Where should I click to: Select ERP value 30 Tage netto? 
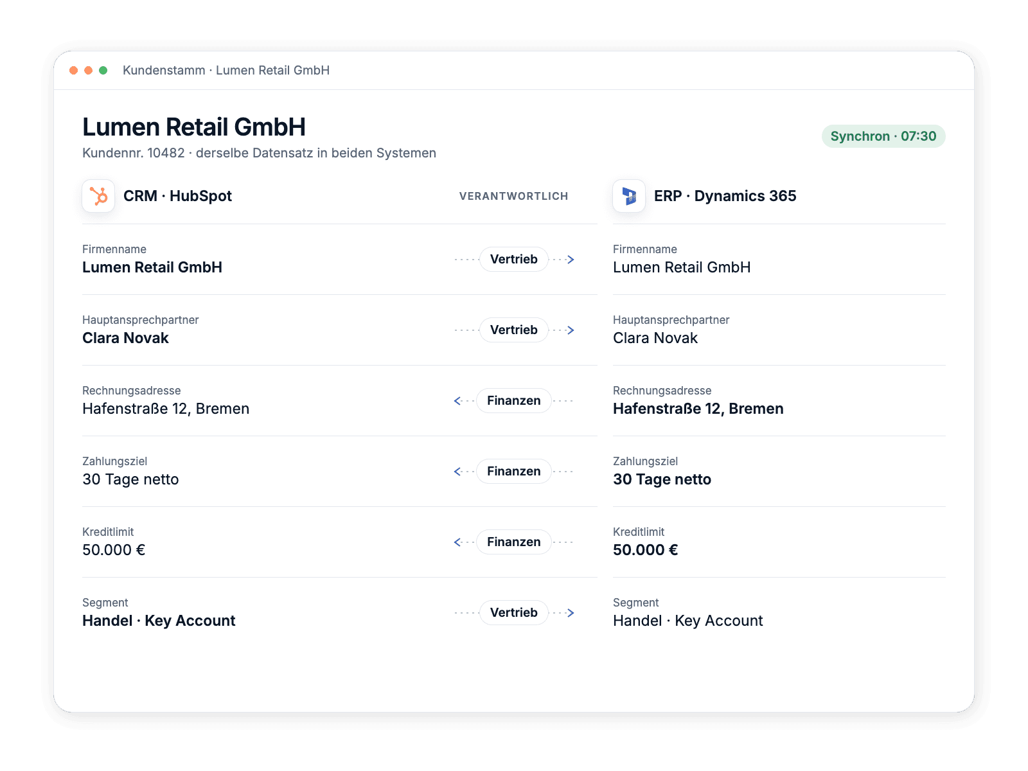pyautogui.click(x=662, y=479)
